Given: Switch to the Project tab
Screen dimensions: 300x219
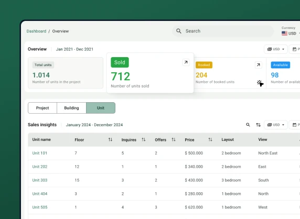Looking at the screenshot, I should (42, 108).
